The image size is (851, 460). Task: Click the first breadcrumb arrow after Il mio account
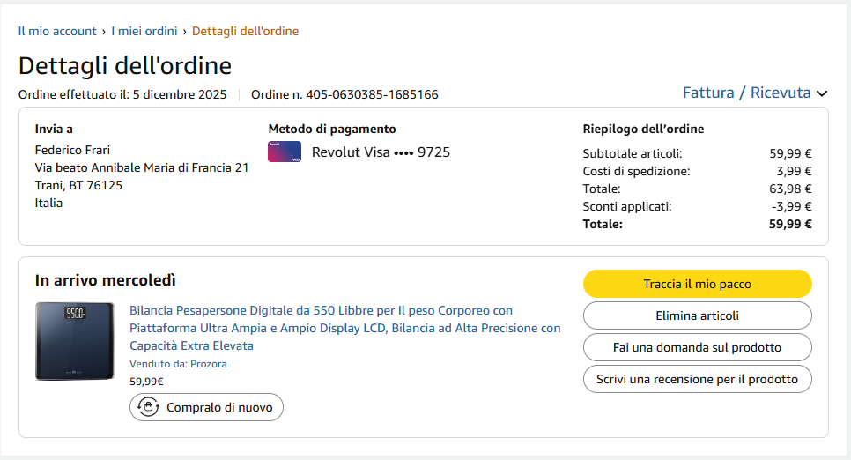[104, 32]
